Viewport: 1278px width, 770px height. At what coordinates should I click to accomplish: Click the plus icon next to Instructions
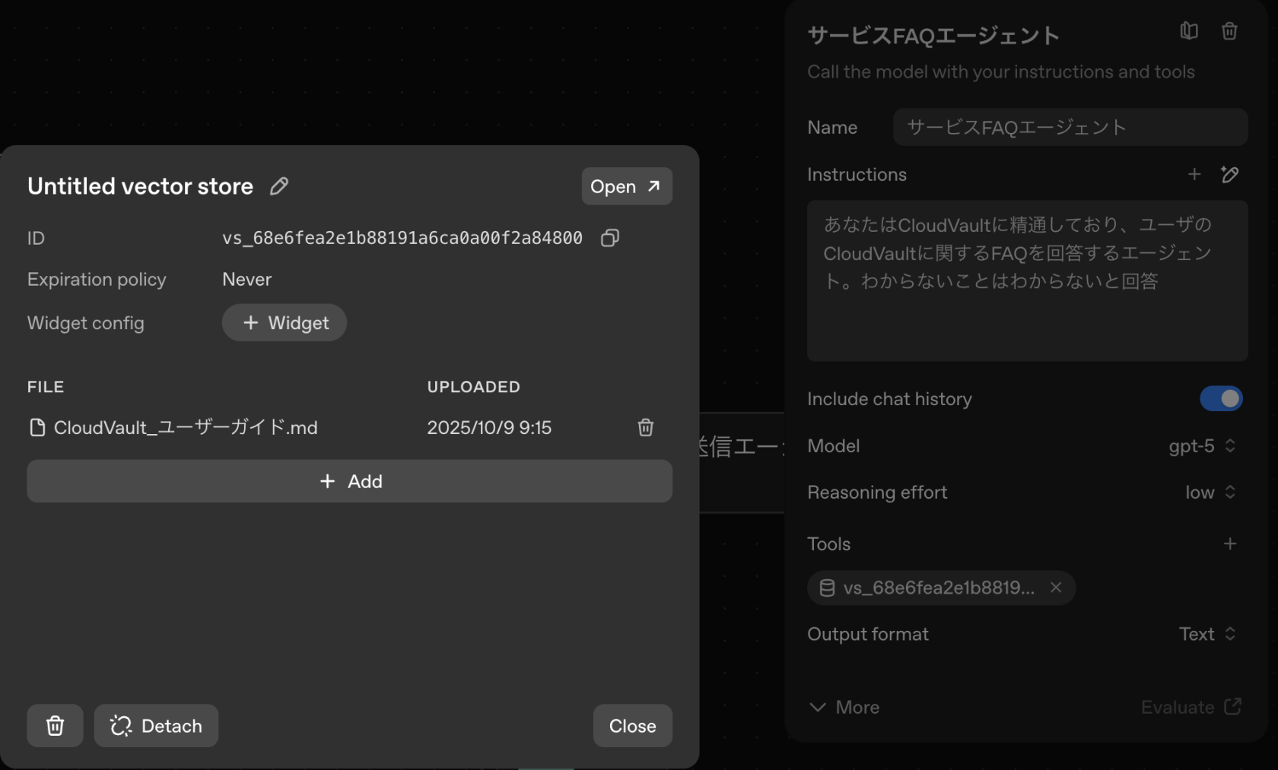tap(1194, 175)
